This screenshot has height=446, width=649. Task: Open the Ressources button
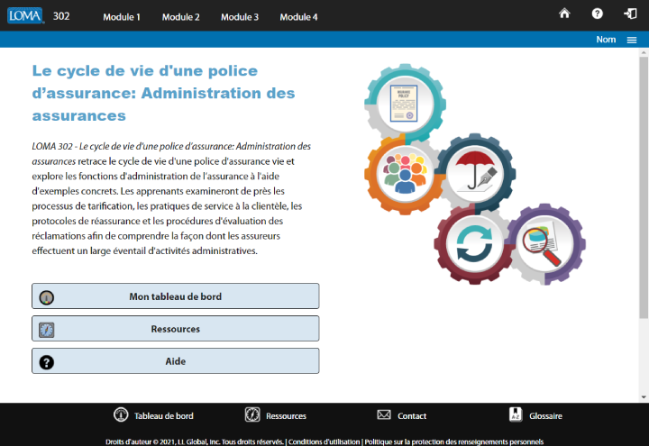tap(176, 329)
